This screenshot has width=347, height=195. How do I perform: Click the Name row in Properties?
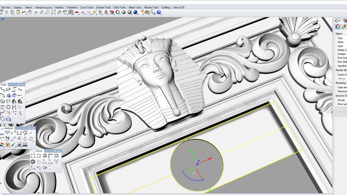341,42
